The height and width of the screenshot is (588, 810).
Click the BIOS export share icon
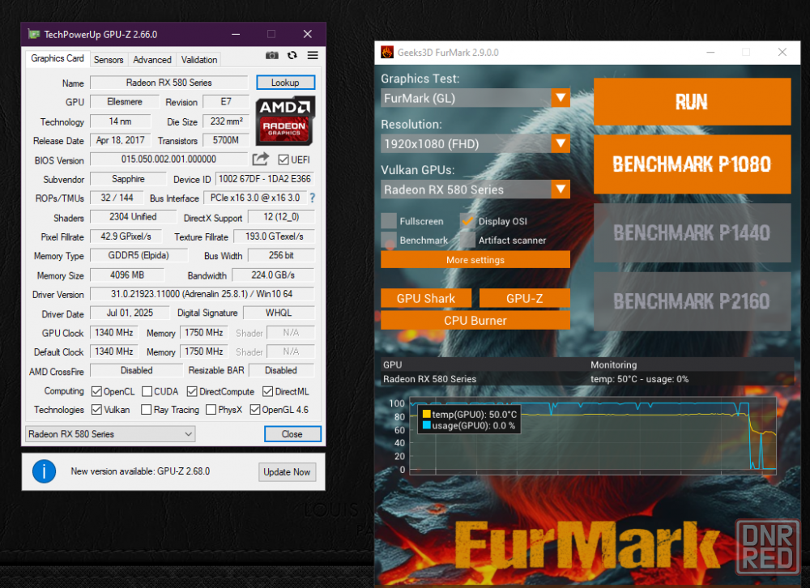[261, 160]
